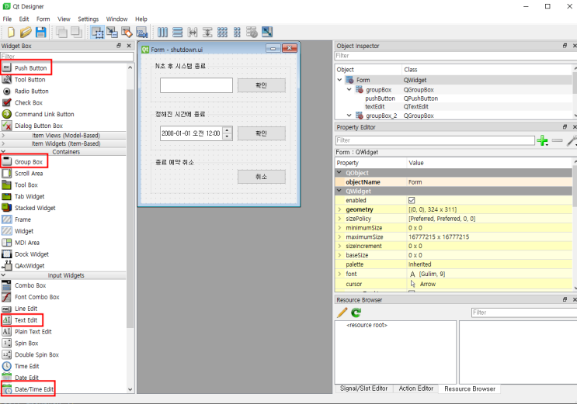Apply Lay Out Horizontally from toolbar

[163, 32]
